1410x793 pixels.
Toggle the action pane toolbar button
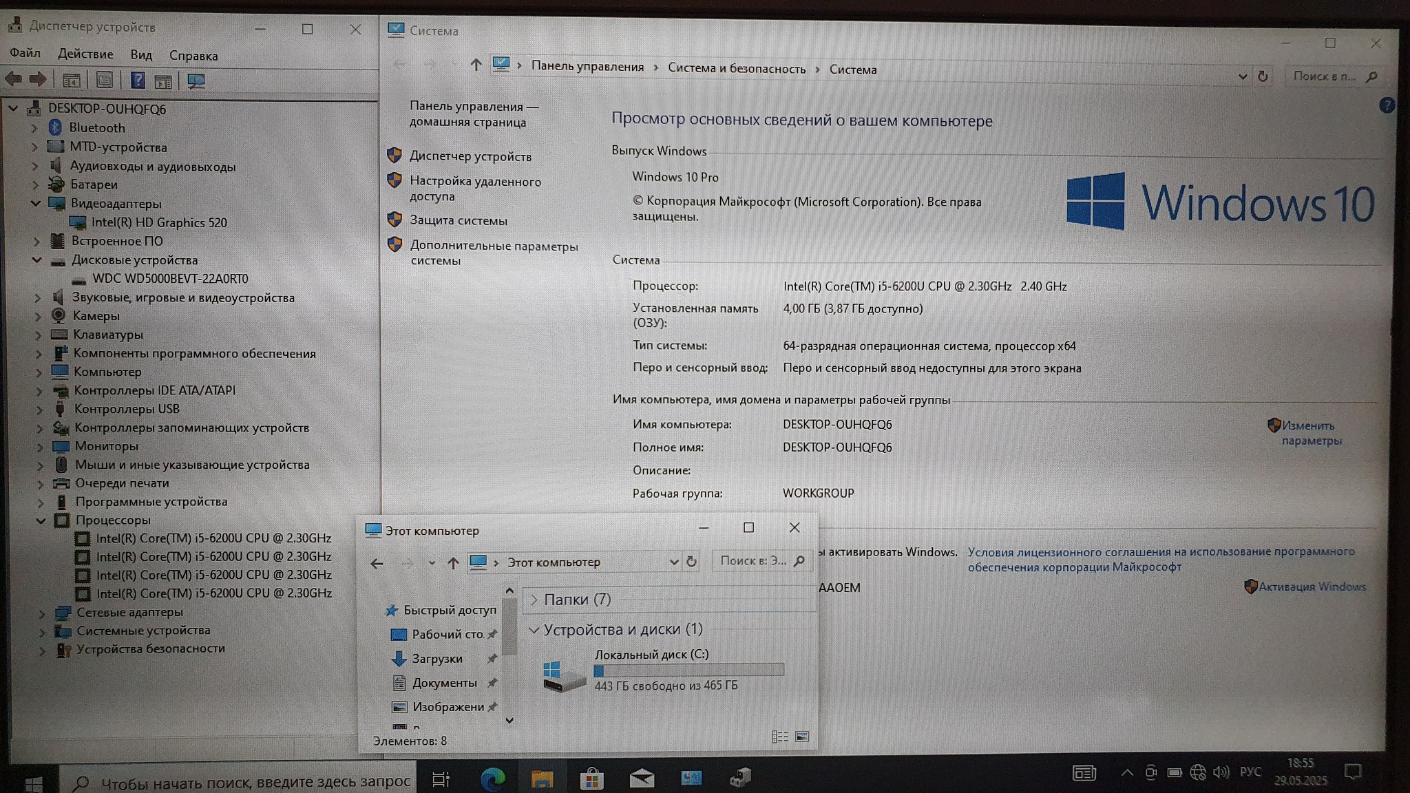pos(163,81)
